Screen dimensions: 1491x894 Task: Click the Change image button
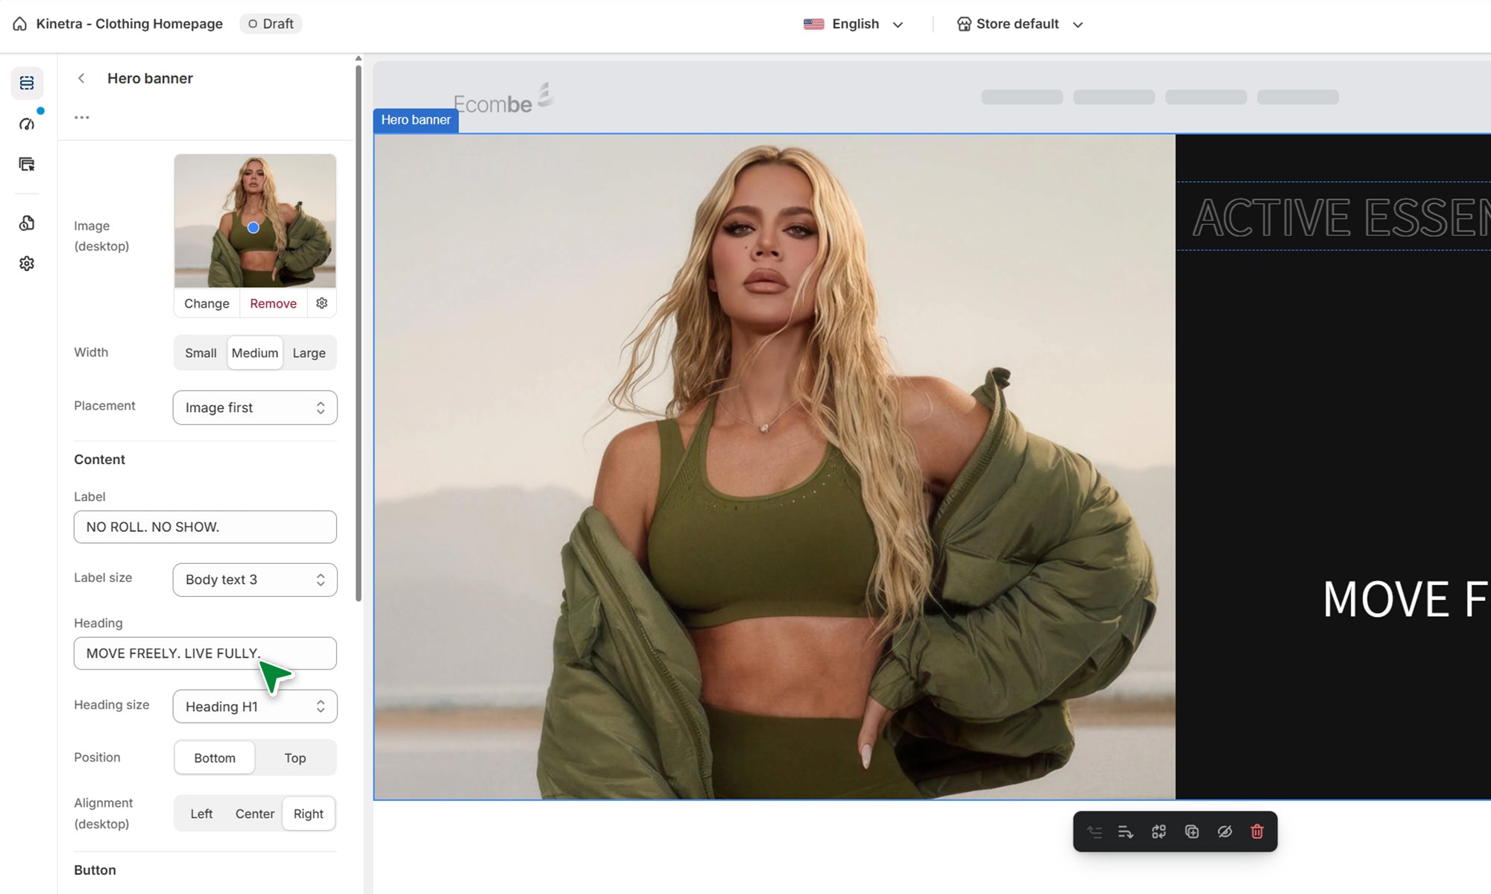[x=207, y=303]
